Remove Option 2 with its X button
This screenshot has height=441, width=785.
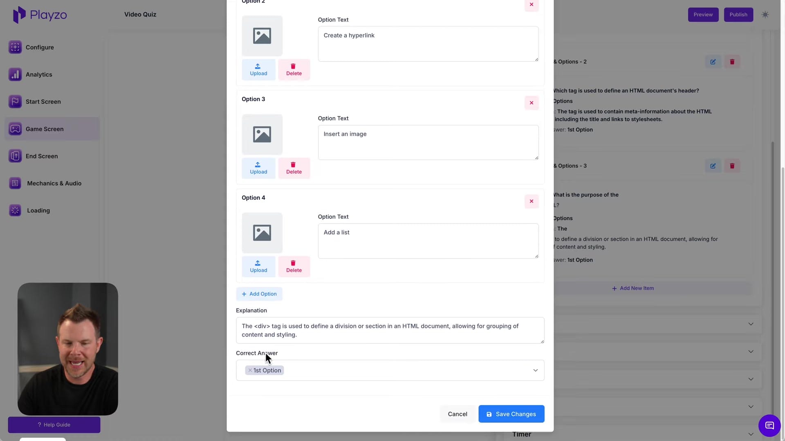(x=532, y=4)
